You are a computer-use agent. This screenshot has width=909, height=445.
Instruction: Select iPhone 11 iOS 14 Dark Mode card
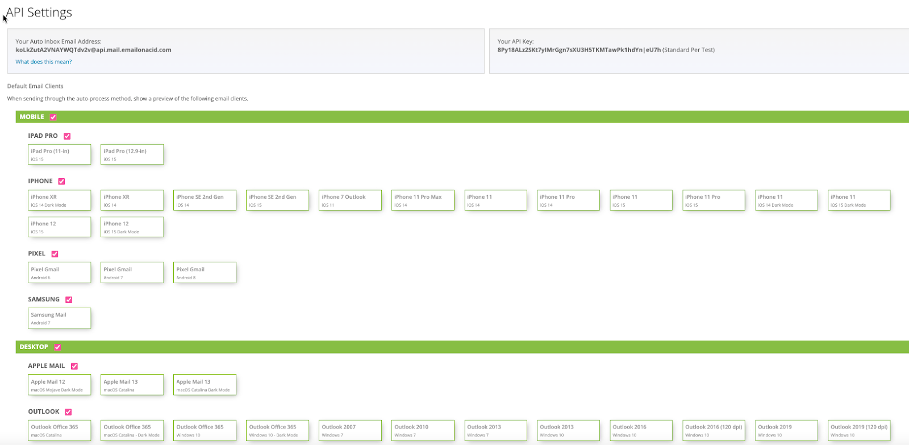click(787, 200)
